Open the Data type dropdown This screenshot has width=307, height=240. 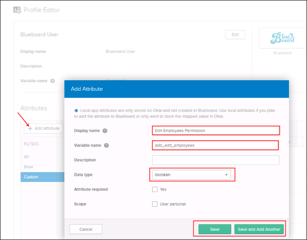click(x=191, y=175)
